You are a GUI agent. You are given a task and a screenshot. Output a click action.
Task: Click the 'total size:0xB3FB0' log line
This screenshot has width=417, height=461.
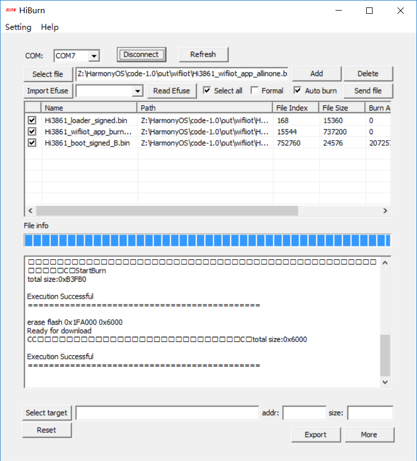pos(57,279)
